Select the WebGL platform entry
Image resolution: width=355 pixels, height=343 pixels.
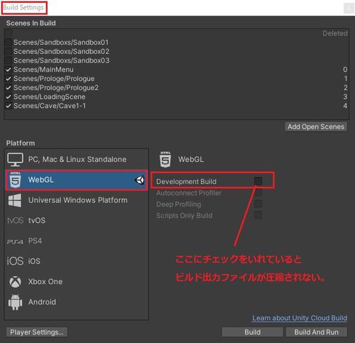(x=77, y=180)
